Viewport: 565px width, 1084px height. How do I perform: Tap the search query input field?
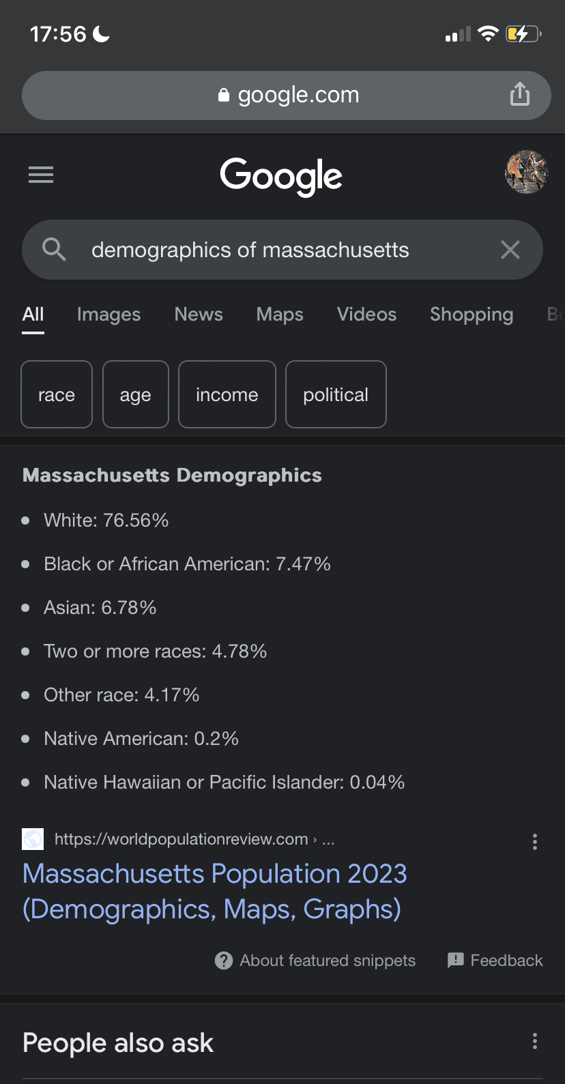282,250
